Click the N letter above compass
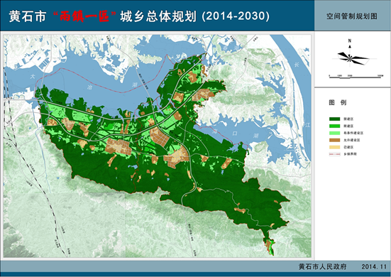Image resolution: width=391 pixels, height=277 pixels. click(x=350, y=40)
